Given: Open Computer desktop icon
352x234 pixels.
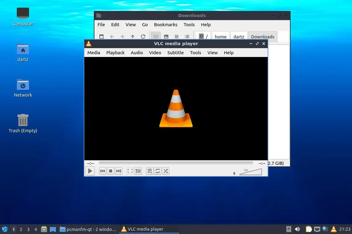Looking at the screenshot, I should 23,17.
